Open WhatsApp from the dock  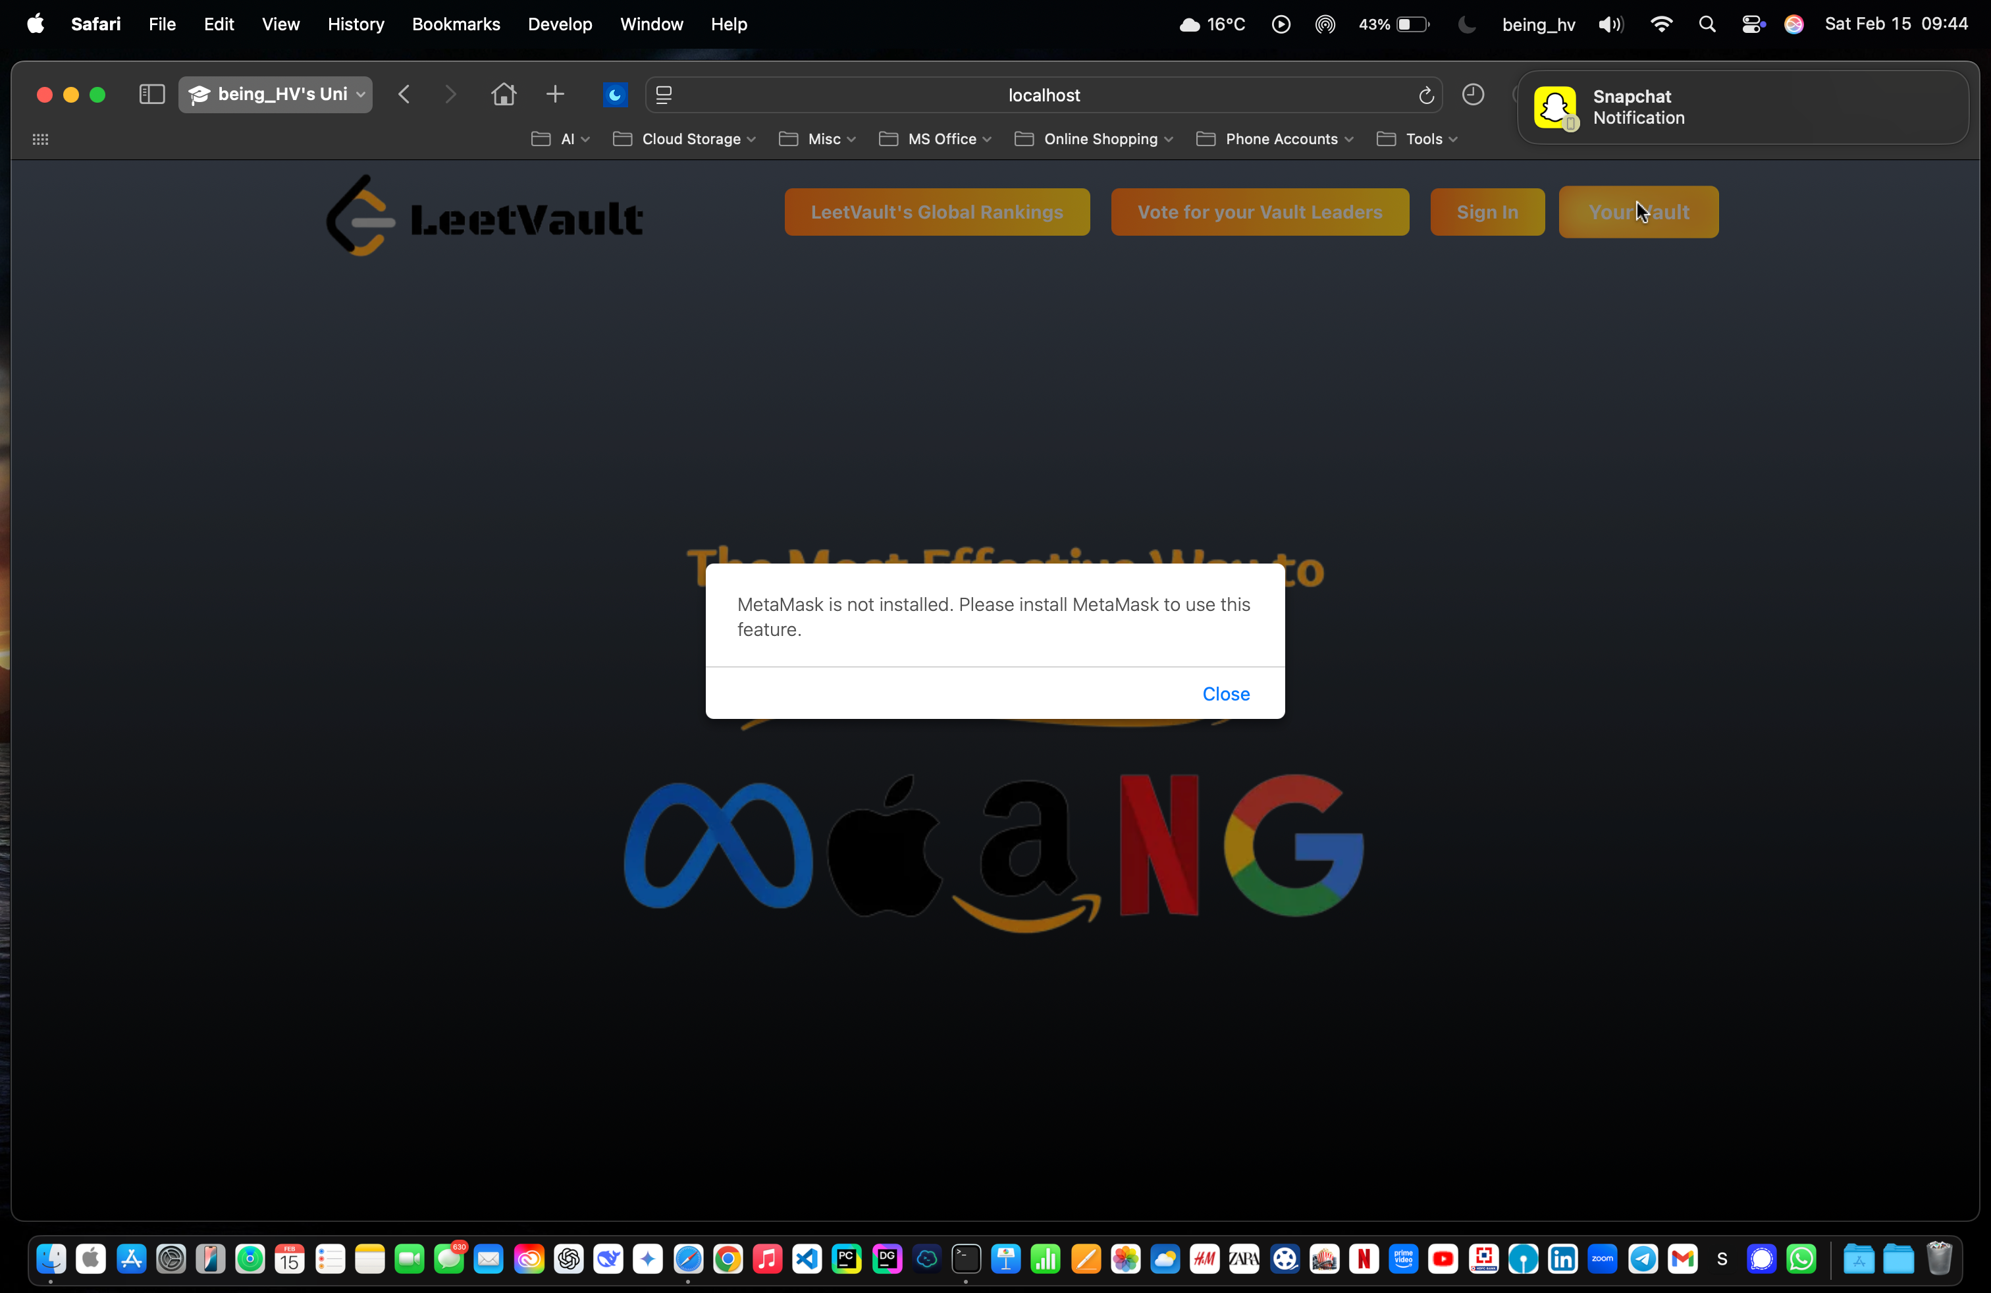(x=1802, y=1259)
